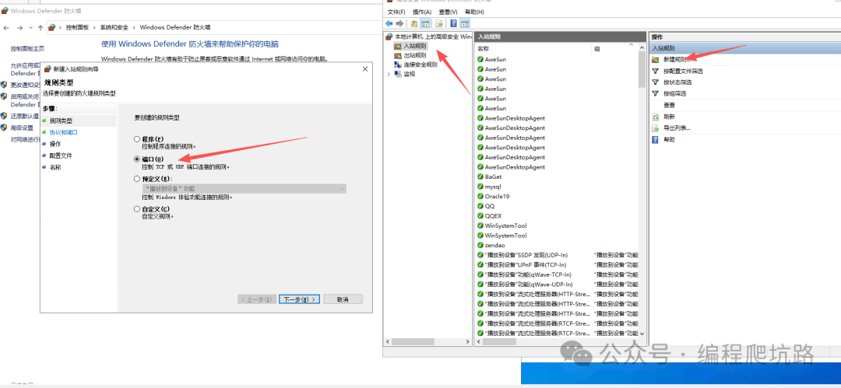
Task: Click the back arrow in MMC toolbar
Action: 389,23
